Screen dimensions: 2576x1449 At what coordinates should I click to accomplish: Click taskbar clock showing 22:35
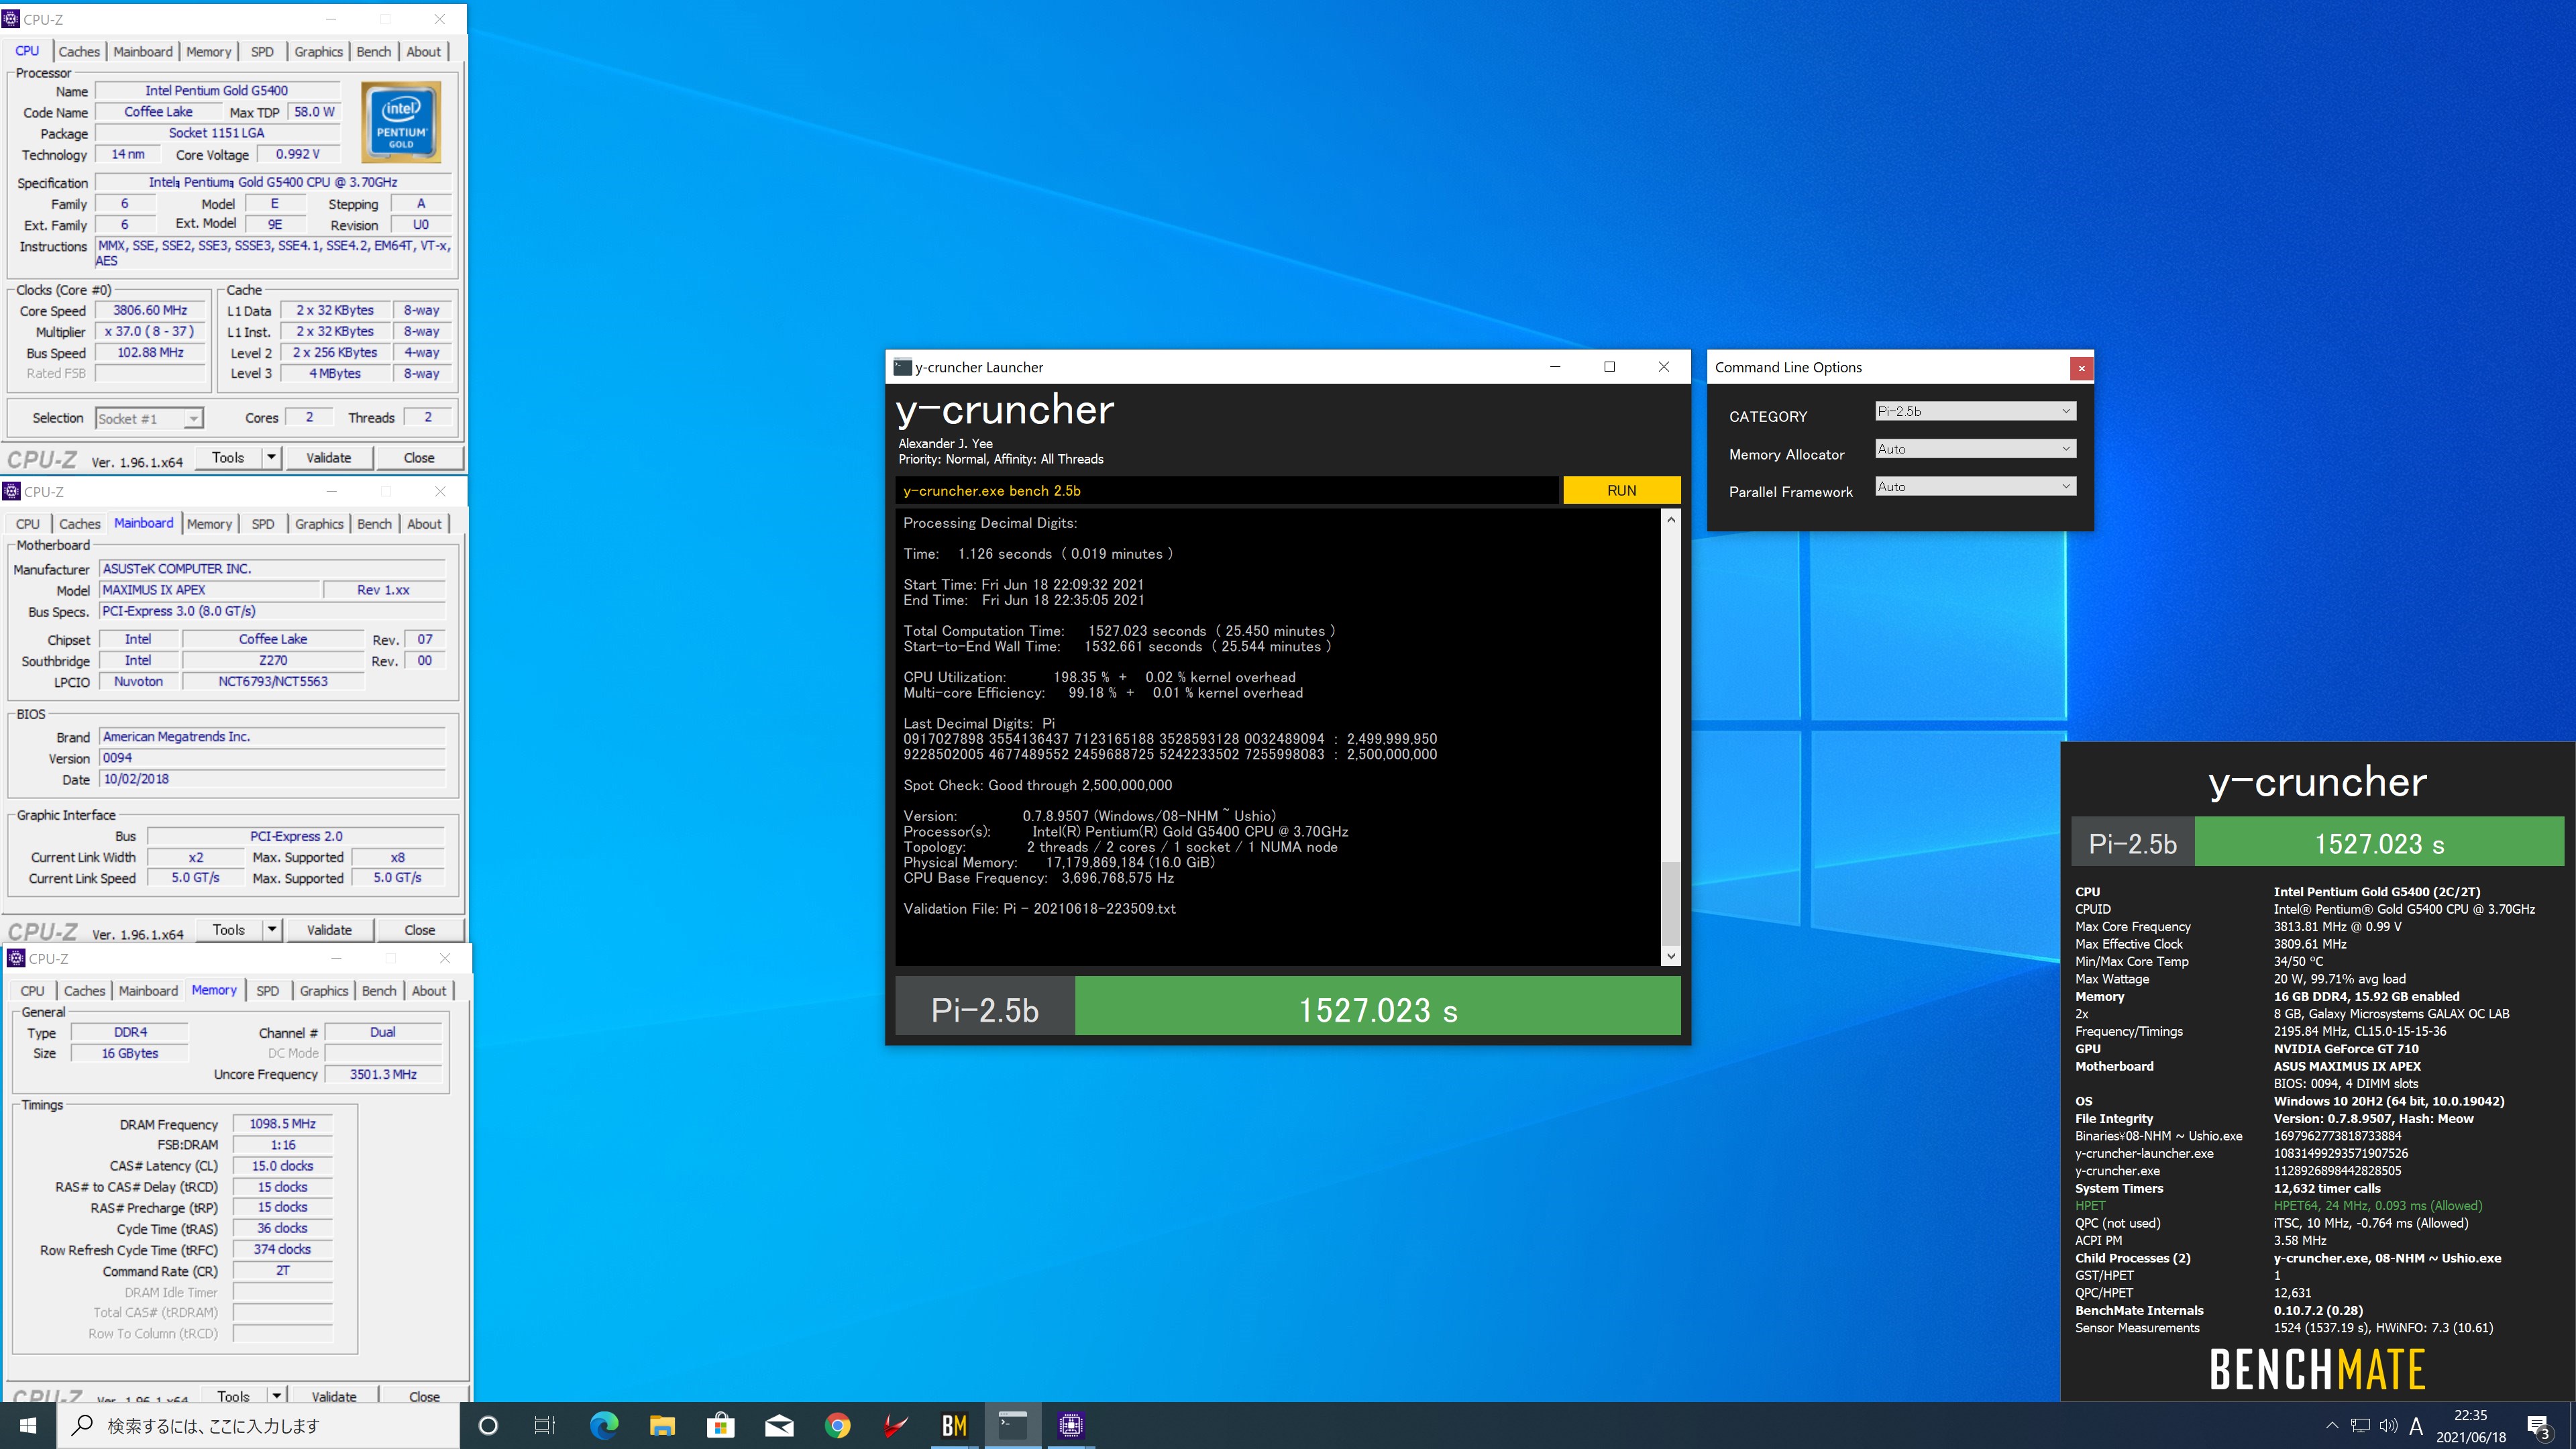[2470, 1425]
